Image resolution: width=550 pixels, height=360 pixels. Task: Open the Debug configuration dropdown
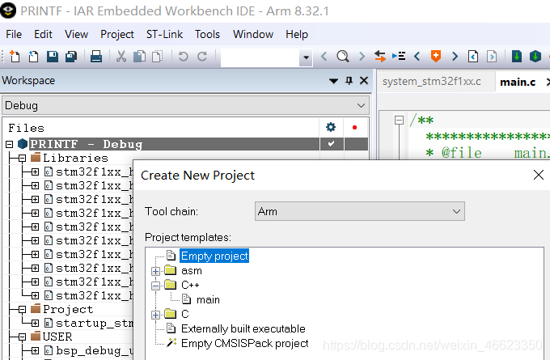[361, 106]
